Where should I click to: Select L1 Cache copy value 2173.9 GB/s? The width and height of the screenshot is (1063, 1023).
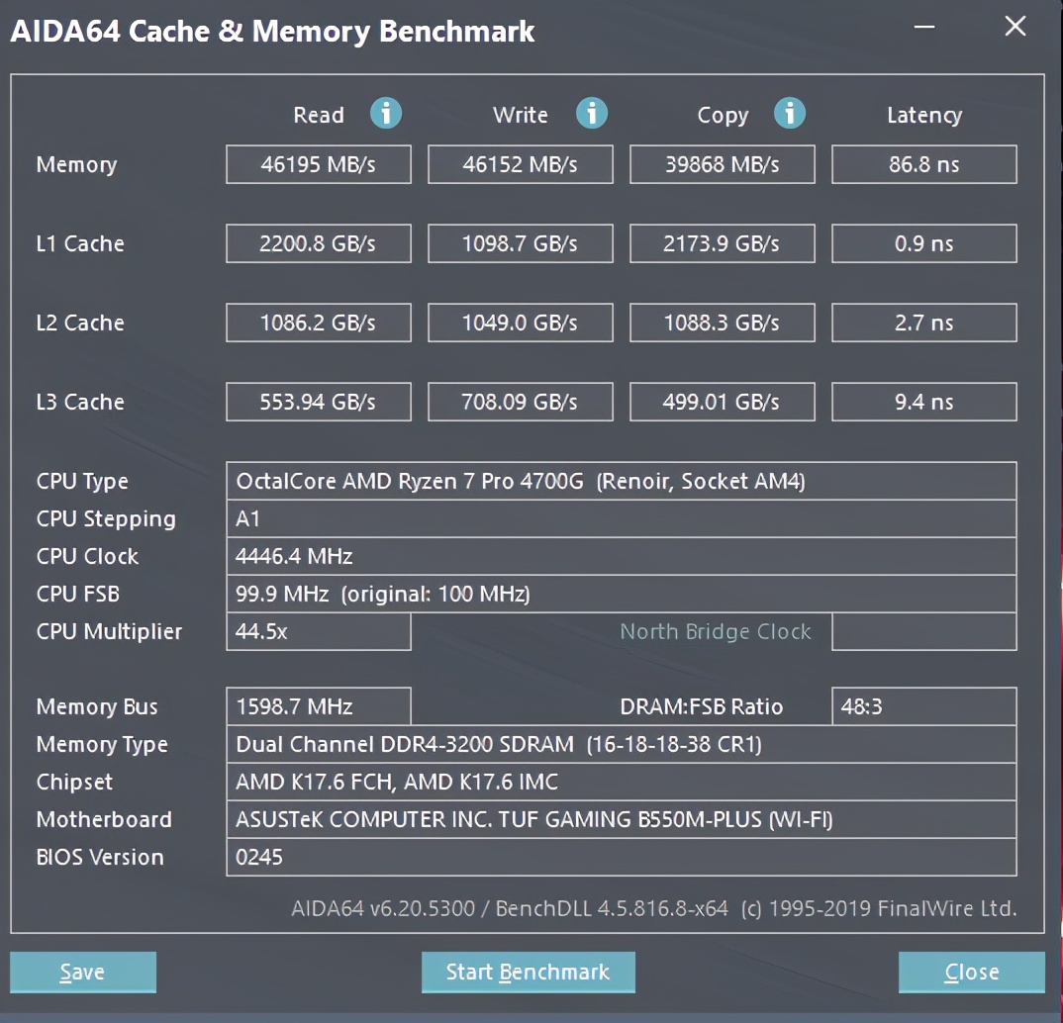point(722,243)
